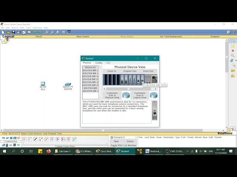
Task: Open the Windows Start menu
Action: click(4, 151)
